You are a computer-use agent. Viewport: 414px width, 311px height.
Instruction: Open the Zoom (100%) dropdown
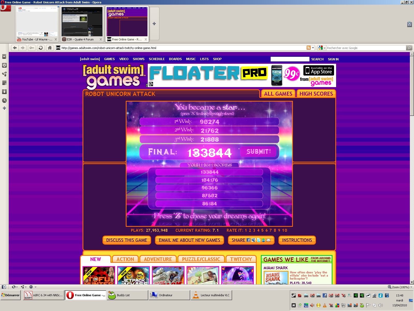pyautogui.click(x=400, y=287)
